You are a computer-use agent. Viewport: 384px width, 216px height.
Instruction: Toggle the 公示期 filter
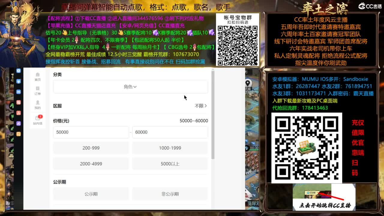click(91, 194)
